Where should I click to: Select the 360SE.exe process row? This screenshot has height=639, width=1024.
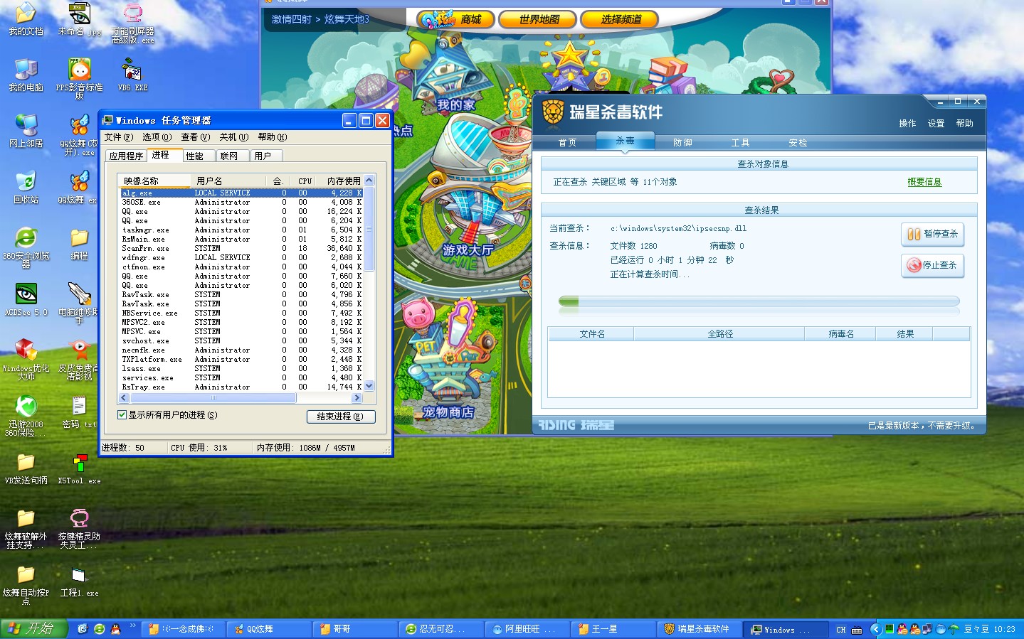click(242, 202)
